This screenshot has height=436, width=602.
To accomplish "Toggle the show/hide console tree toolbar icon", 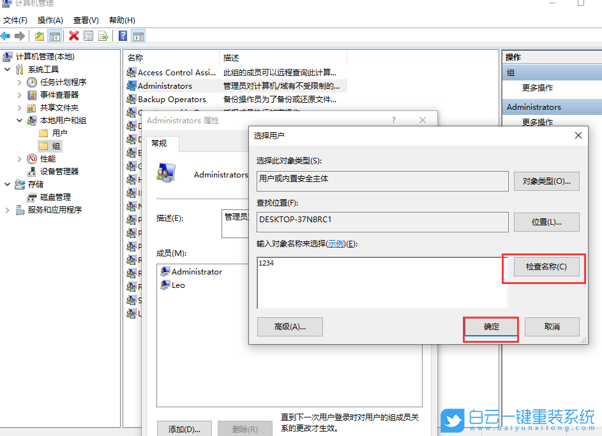I will coord(55,36).
